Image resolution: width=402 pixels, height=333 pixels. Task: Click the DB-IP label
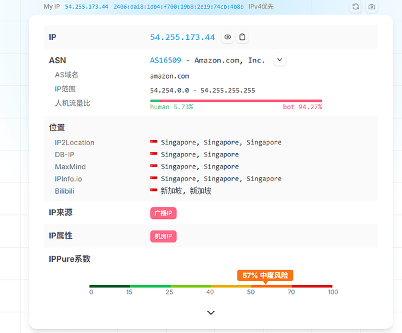click(x=65, y=155)
